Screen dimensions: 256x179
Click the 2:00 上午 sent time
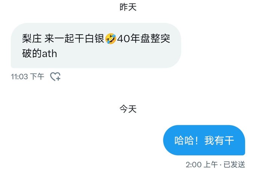click(x=202, y=164)
